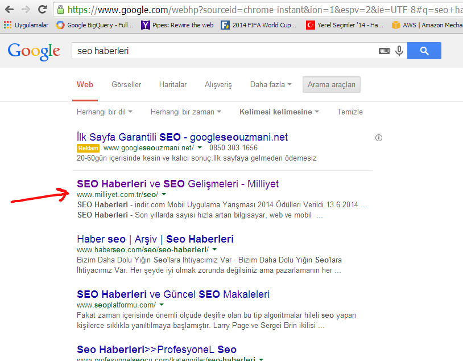Open the Herhangi bir dil dropdown

pos(105,112)
